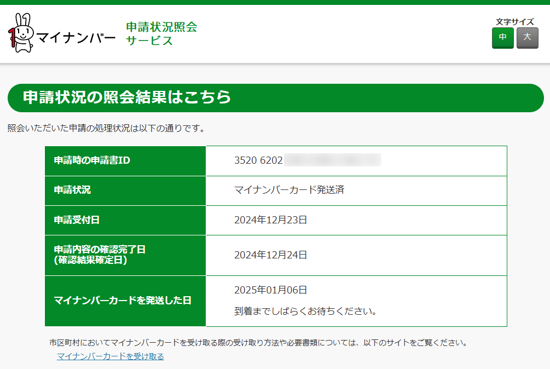
Task: Open the マイナンバーカードを受け取る link
Action: [111, 356]
